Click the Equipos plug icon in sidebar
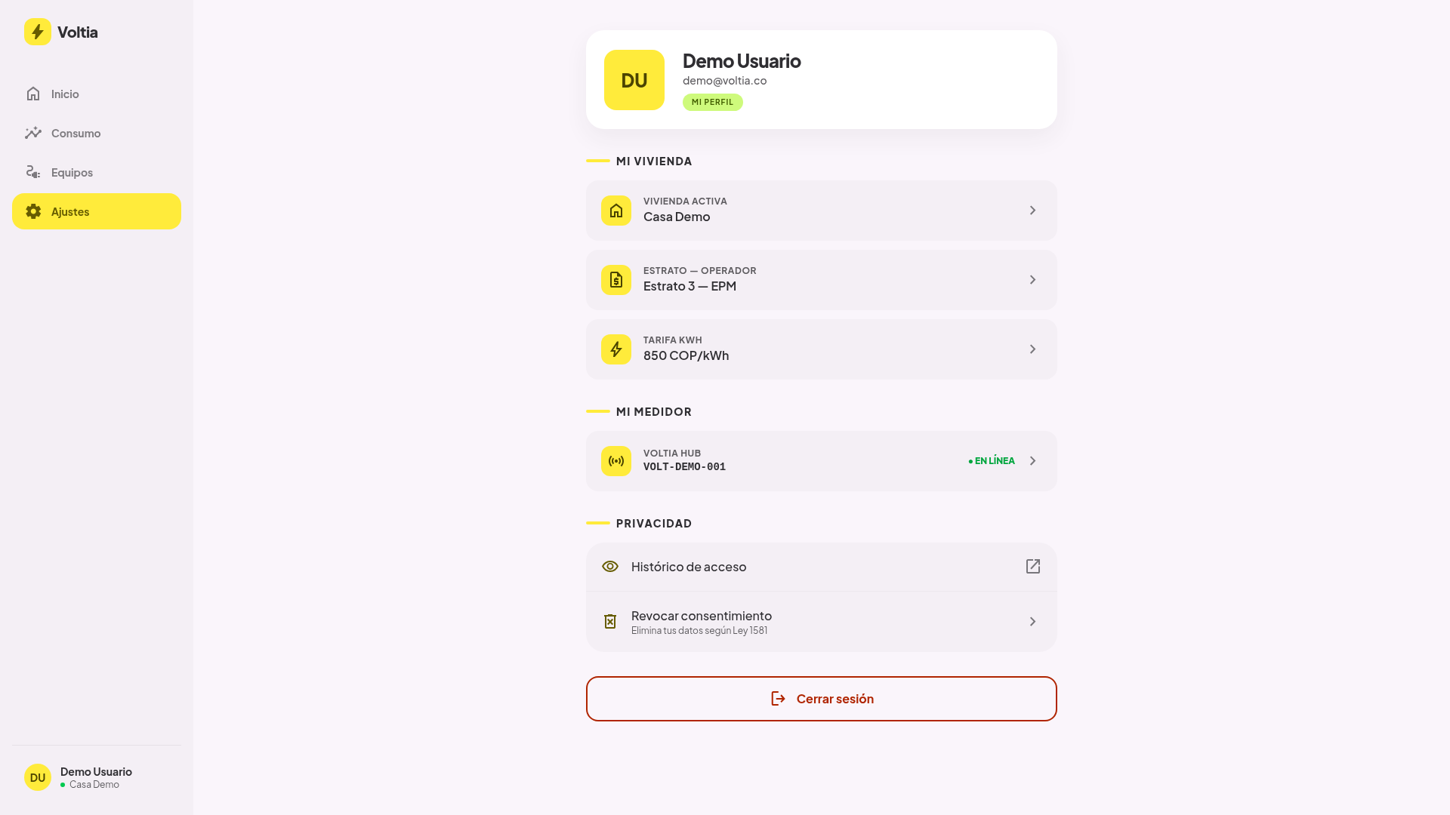Viewport: 1450px width, 815px height. 33,172
